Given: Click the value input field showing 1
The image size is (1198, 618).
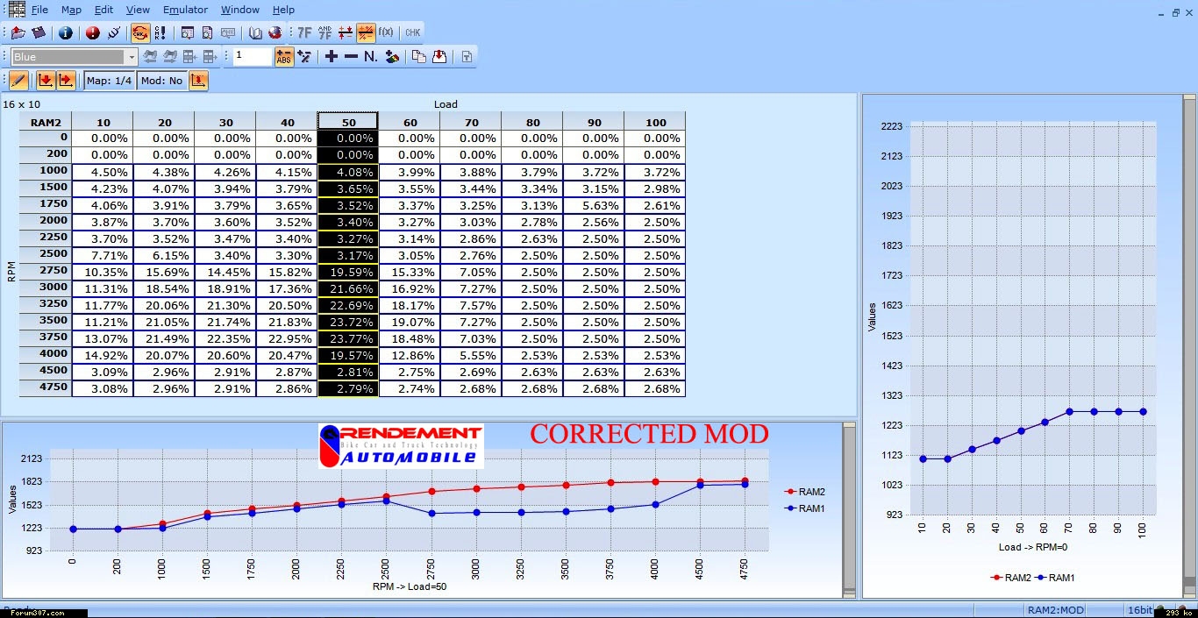Looking at the screenshot, I should (x=253, y=57).
